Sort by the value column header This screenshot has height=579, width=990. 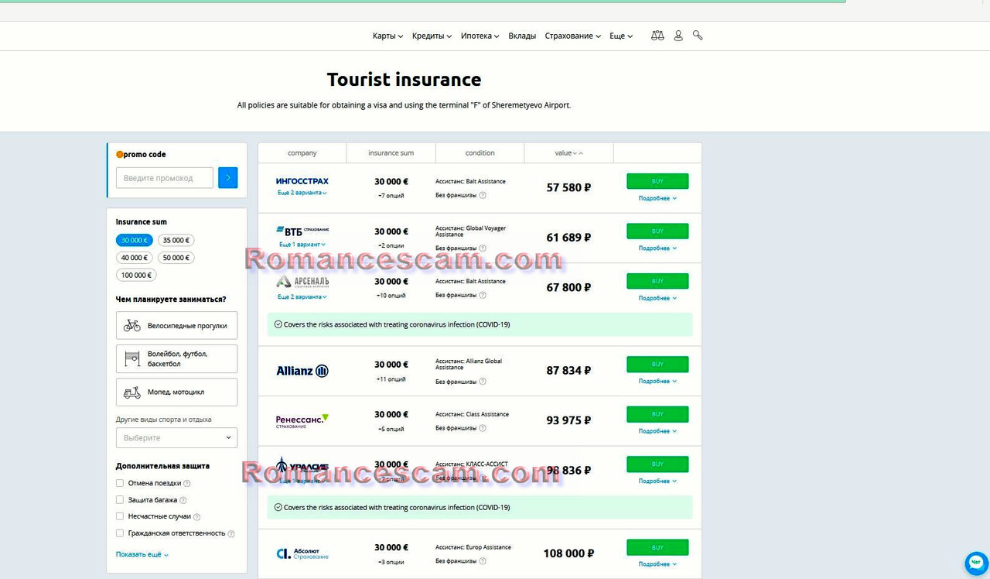(x=568, y=153)
